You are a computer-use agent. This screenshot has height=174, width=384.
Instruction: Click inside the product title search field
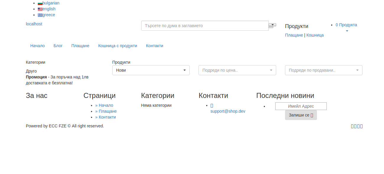pos(205,26)
